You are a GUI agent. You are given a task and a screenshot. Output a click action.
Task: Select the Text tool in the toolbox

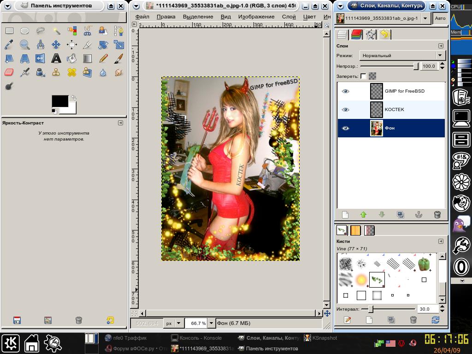pyautogui.click(x=56, y=59)
